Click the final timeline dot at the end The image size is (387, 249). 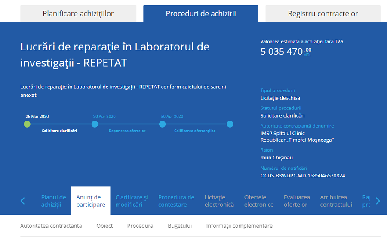[230, 124]
